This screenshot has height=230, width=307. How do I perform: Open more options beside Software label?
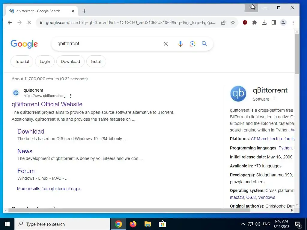tap(274, 99)
